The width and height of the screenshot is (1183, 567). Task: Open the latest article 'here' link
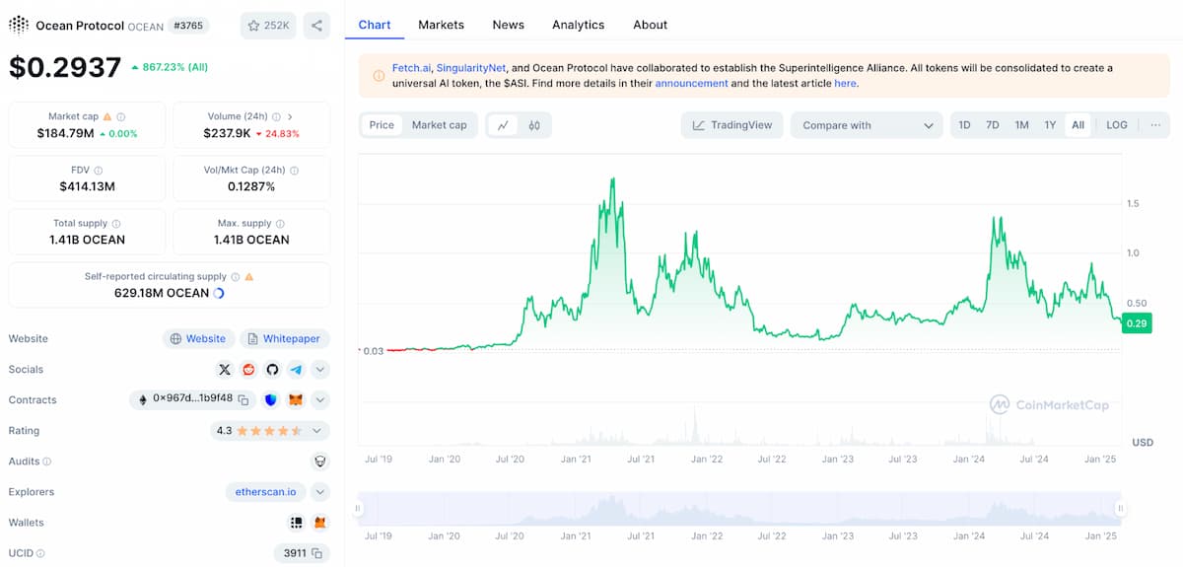click(845, 84)
